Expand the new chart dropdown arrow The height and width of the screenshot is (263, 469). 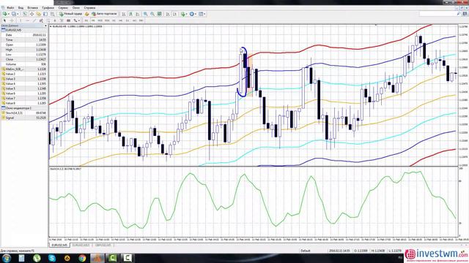[9, 14]
